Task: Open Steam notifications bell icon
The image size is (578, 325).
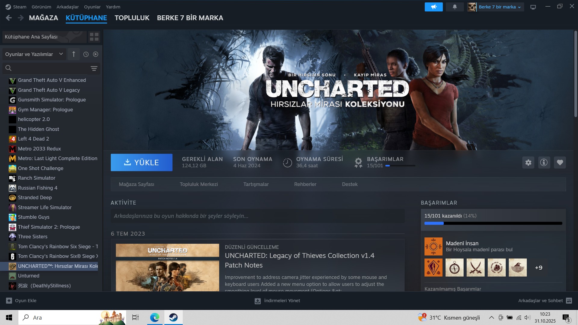Action: point(454,7)
